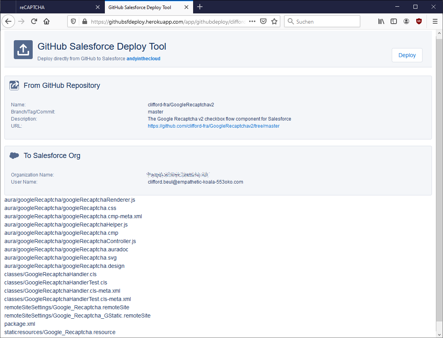Open page actions three-dot menu

pyautogui.click(x=252, y=21)
